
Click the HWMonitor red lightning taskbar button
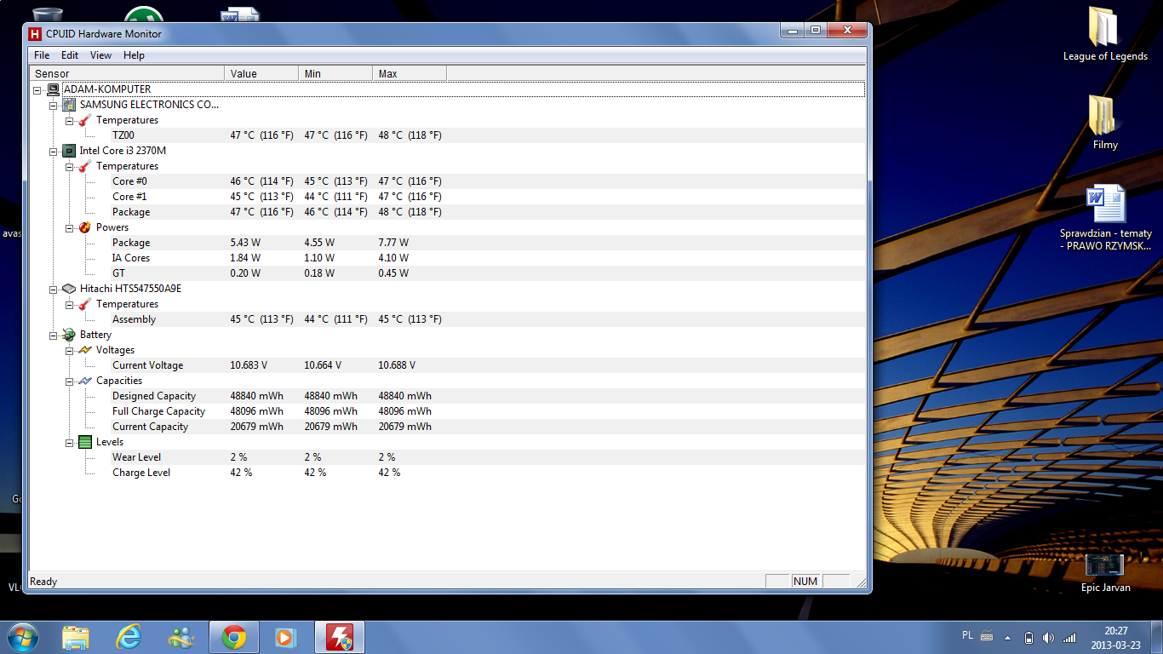pyautogui.click(x=340, y=637)
